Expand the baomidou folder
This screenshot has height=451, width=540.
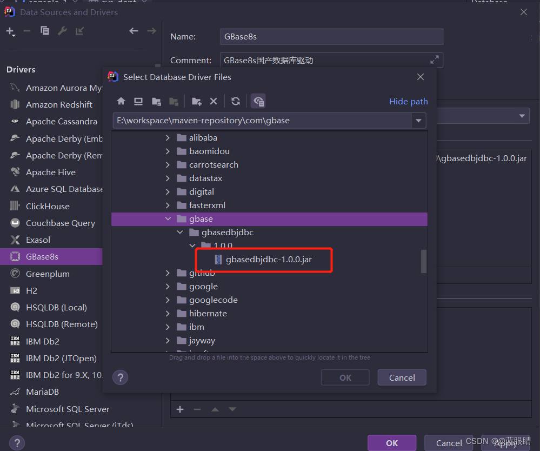pyautogui.click(x=168, y=151)
